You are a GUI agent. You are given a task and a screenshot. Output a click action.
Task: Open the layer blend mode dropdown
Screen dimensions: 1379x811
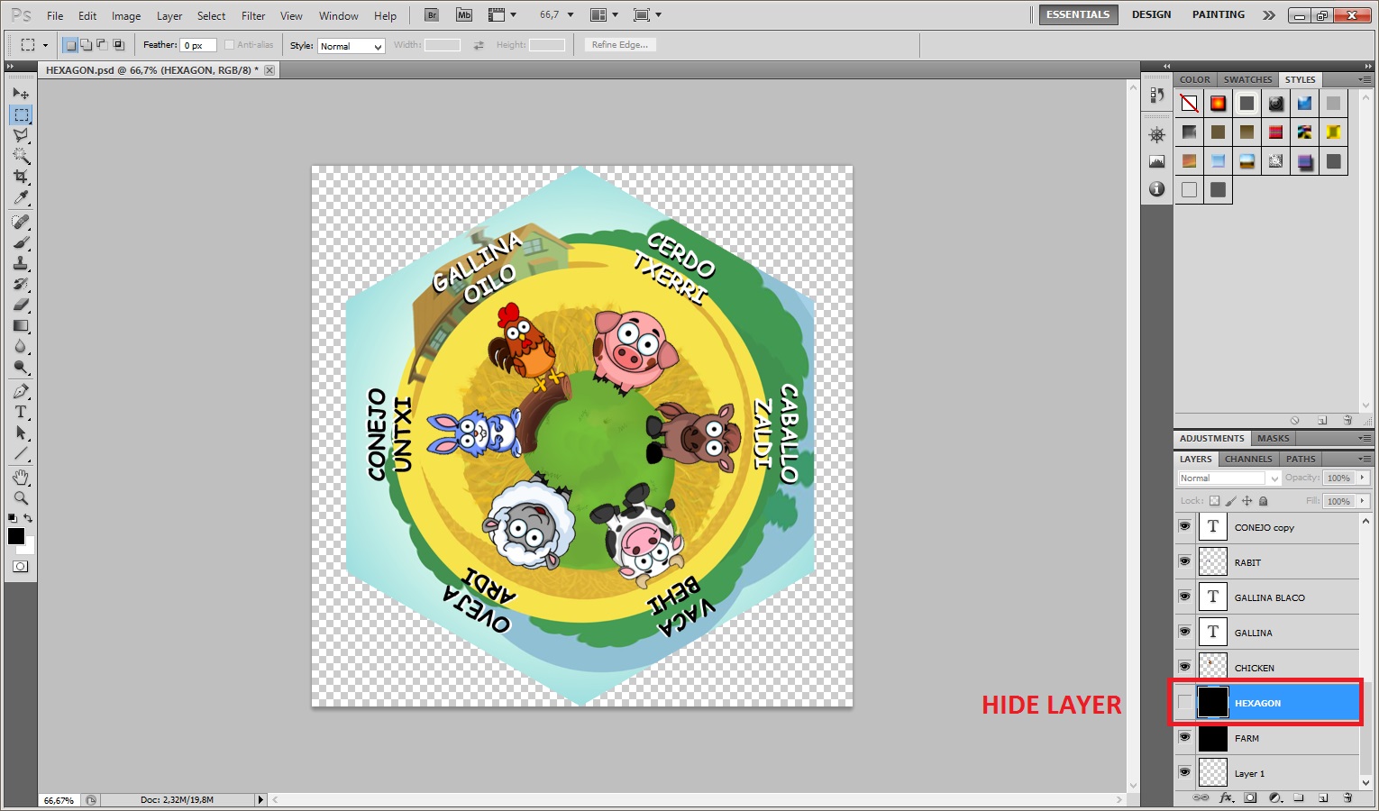1228,478
